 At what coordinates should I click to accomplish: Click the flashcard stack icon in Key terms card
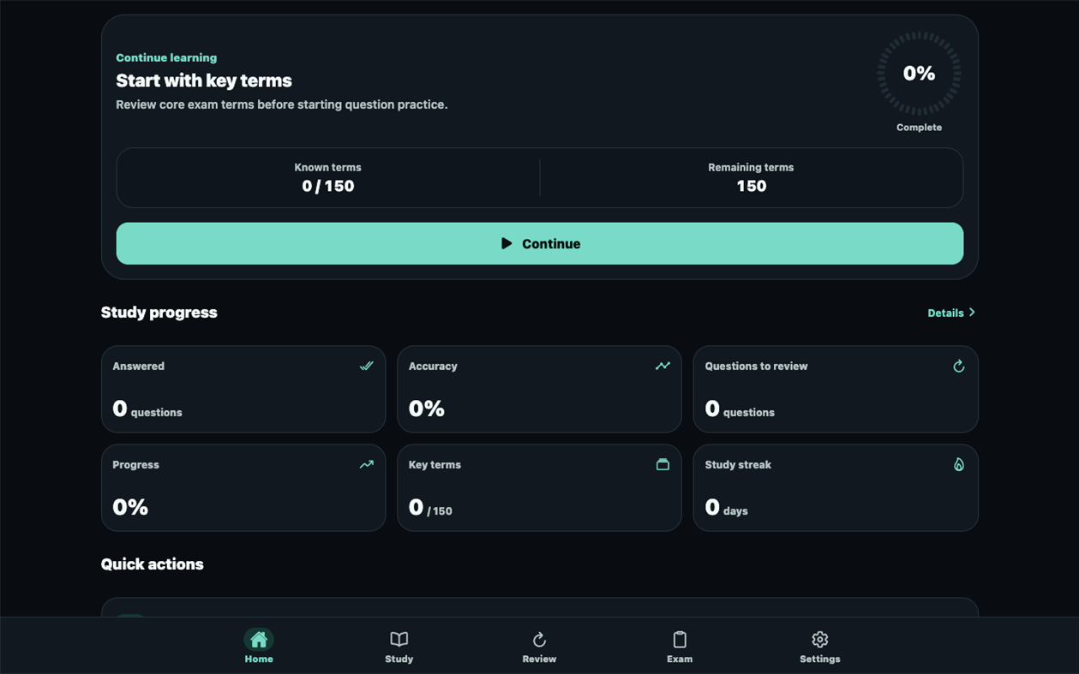(662, 464)
